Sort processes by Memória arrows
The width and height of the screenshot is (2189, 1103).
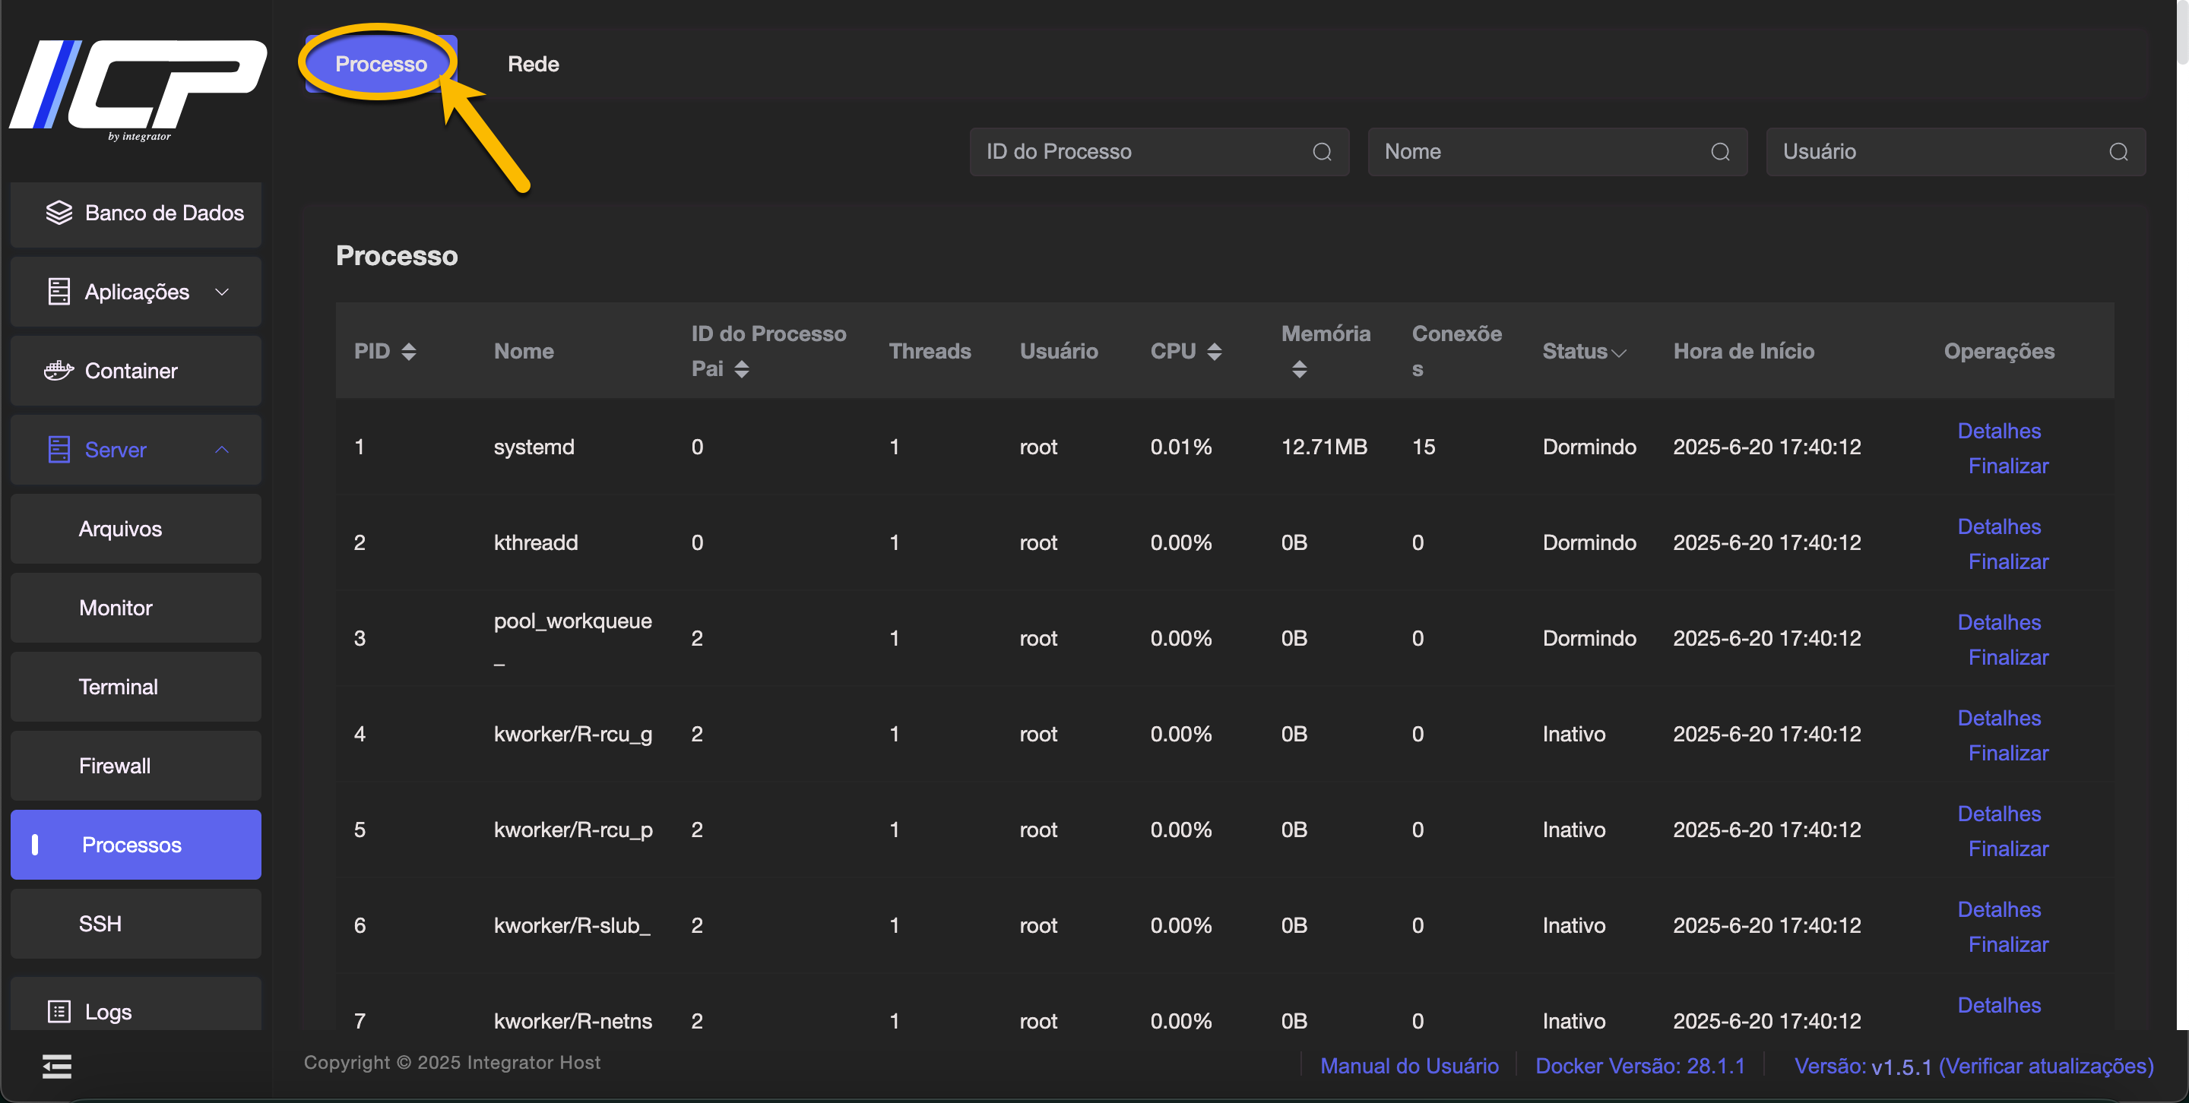pos(1299,369)
